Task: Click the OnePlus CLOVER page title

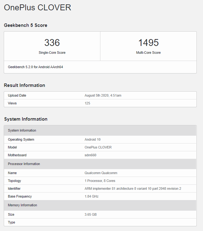Action: (x=37, y=8)
